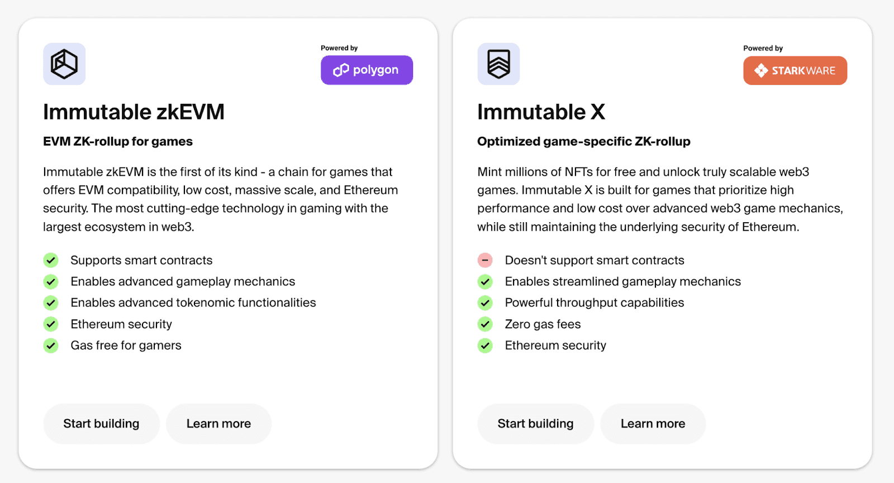Click the checkmark beside Gas free for gamers
Viewport: 894px width, 483px height.
(50, 346)
